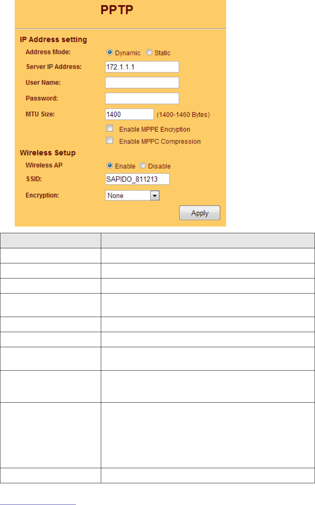Click the Encryption label text
Viewport: 315px width, 505px height.
coord(42,195)
